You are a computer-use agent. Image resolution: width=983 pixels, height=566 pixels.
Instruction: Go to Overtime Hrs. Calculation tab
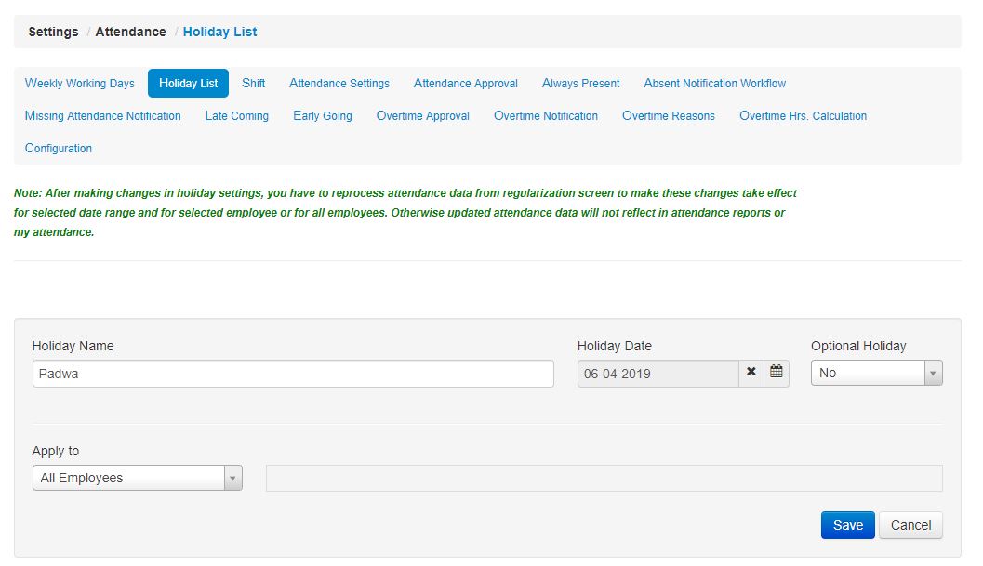tap(803, 116)
